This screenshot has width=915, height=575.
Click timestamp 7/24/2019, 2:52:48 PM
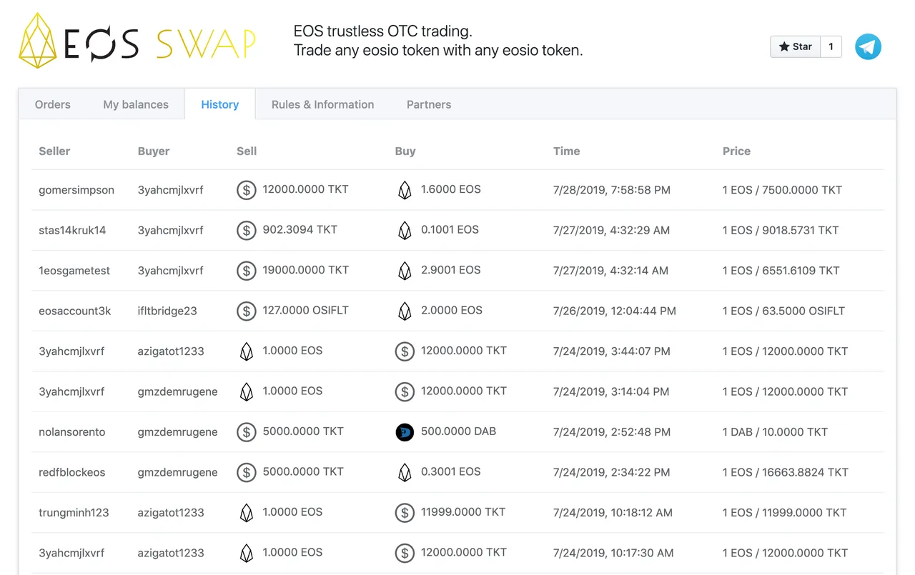[612, 432]
